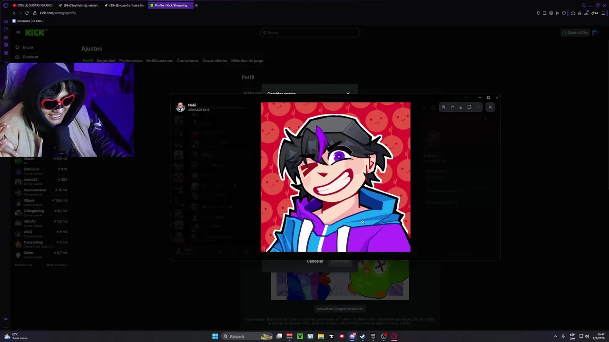
Task: Click the browser tab search magnifier
Action: 584,5
